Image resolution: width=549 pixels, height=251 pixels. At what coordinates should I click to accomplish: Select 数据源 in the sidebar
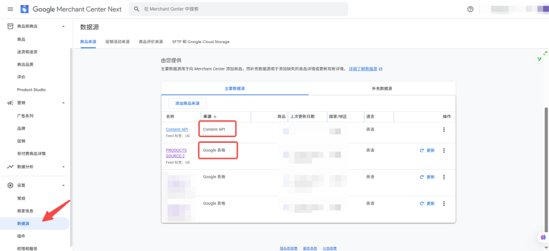click(x=35, y=224)
